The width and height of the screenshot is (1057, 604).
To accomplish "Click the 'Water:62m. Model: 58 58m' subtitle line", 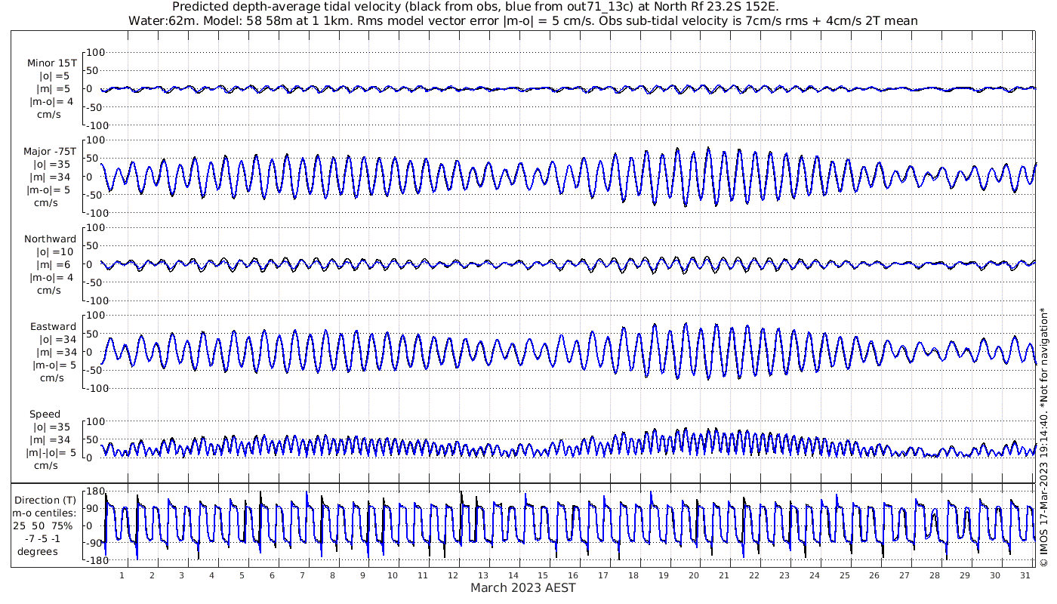I will click(x=522, y=21).
